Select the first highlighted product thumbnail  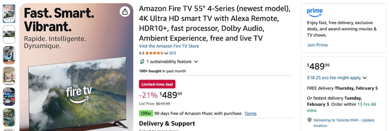click(9, 13)
